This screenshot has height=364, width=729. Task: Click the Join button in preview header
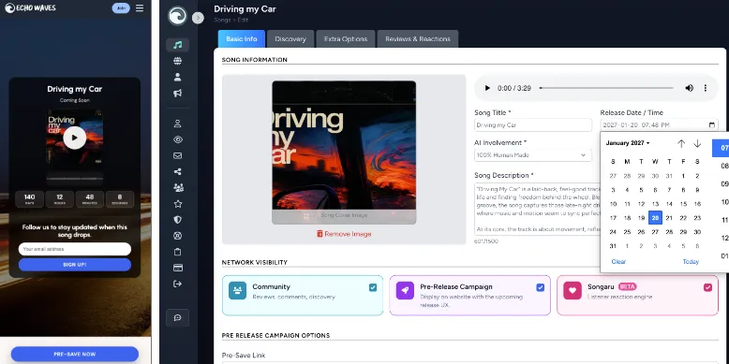pyautogui.click(x=121, y=7)
